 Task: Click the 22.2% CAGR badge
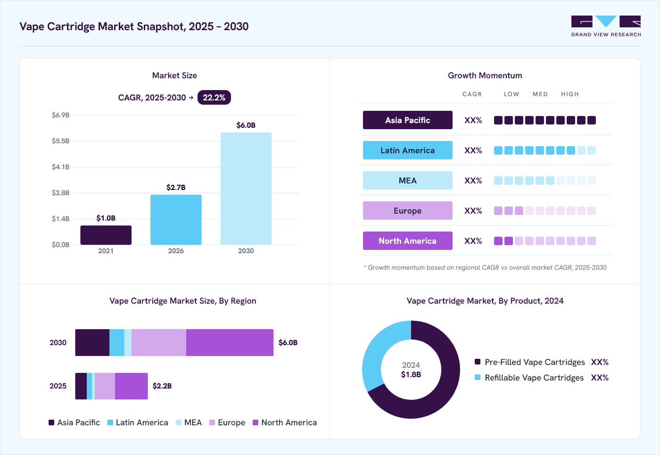214,98
